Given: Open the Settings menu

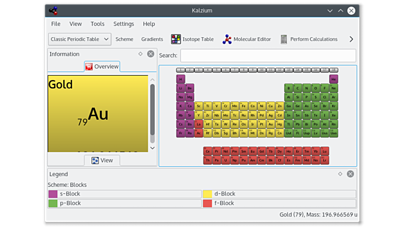Looking at the screenshot, I should 123,24.
